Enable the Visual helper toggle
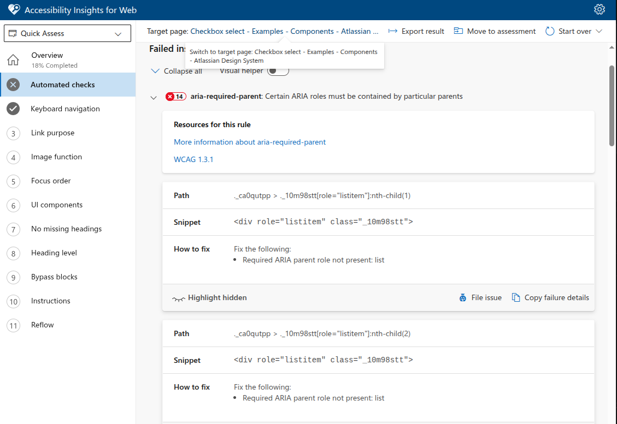Image resolution: width=617 pixels, height=424 pixels. (x=278, y=70)
